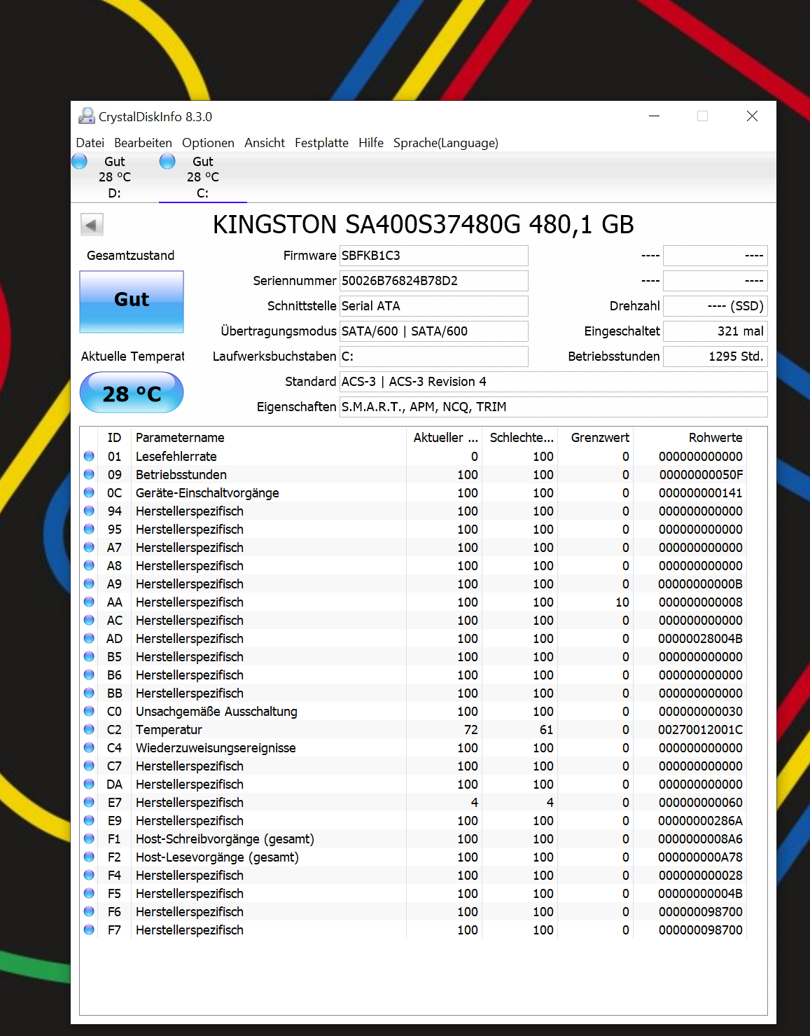
Task: Click status orb for F2 Host-Lesevorgänge
Action: tap(89, 857)
